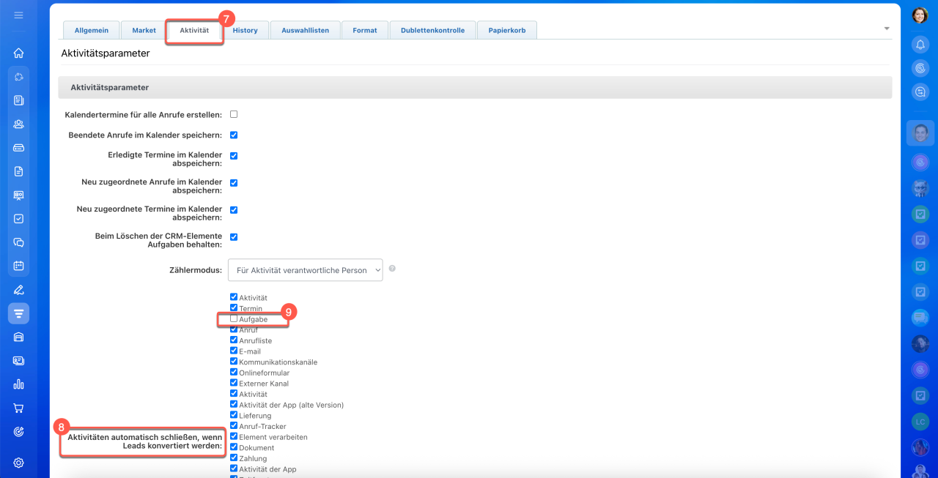Image resolution: width=938 pixels, height=478 pixels.
Task: Uncheck the Zahlung checkbox
Action: [x=234, y=458]
